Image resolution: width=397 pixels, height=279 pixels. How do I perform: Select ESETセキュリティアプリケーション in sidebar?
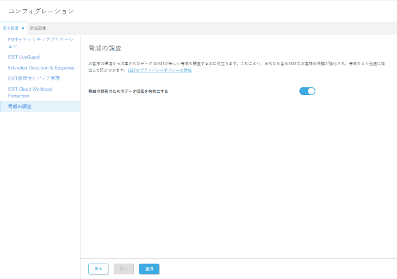pyautogui.click(x=40, y=43)
